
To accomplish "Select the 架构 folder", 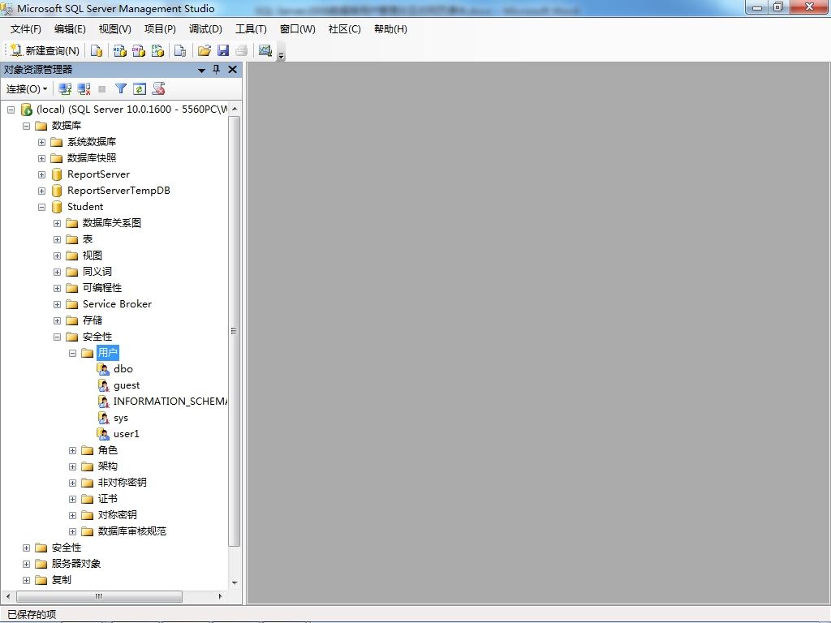I will point(108,466).
